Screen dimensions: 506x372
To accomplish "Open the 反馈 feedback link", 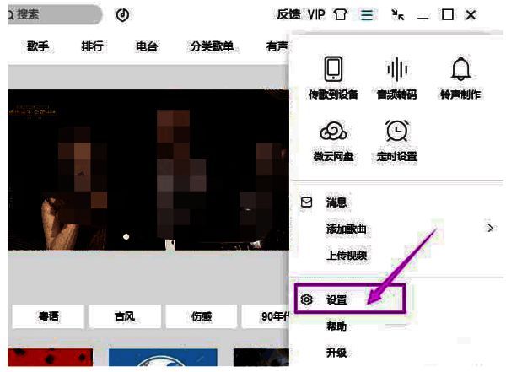I will (x=288, y=14).
